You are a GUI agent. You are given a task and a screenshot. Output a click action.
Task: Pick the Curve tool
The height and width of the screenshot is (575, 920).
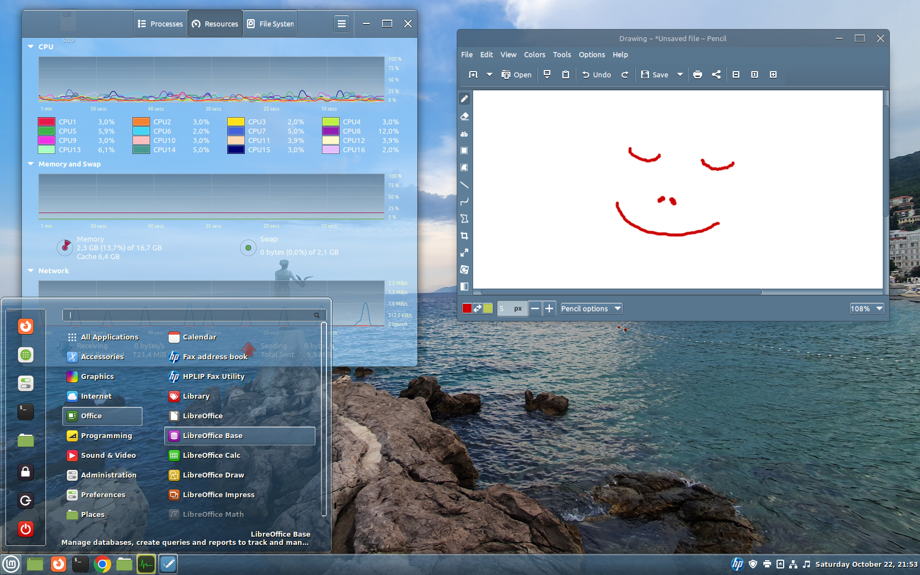point(464,202)
